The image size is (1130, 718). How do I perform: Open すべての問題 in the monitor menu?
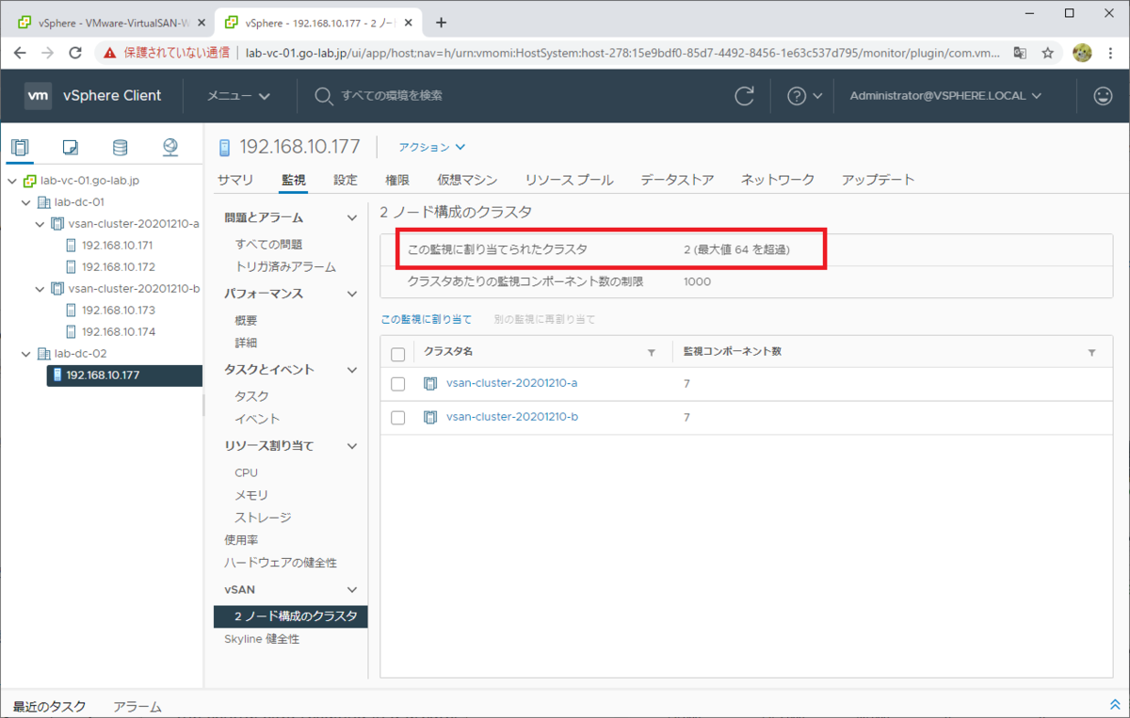(x=268, y=245)
